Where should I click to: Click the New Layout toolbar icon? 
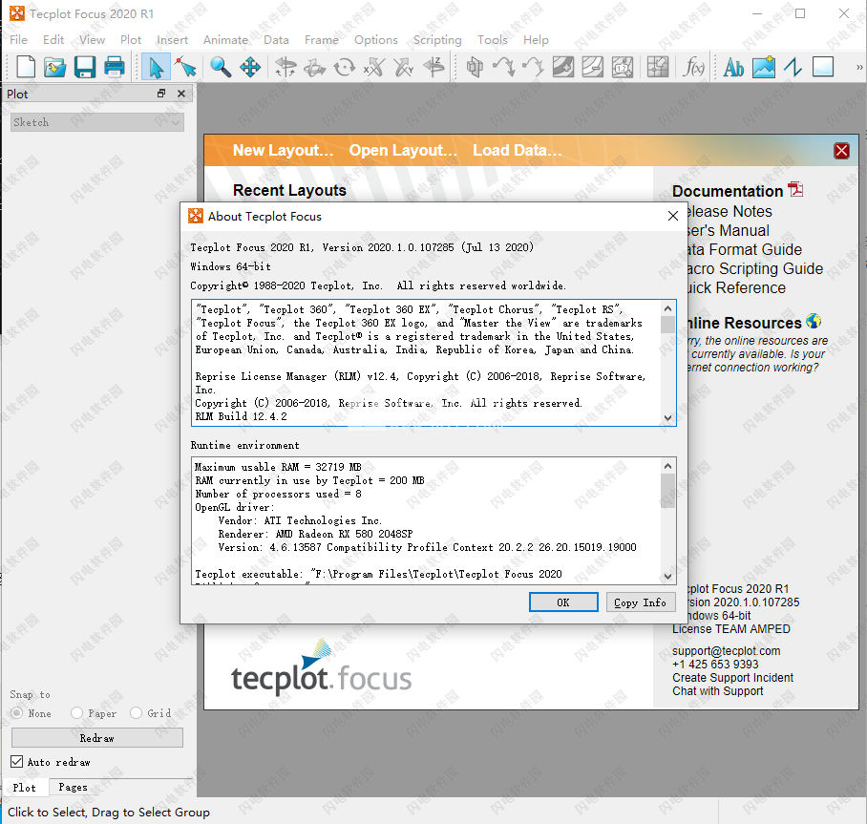click(x=26, y=68)
